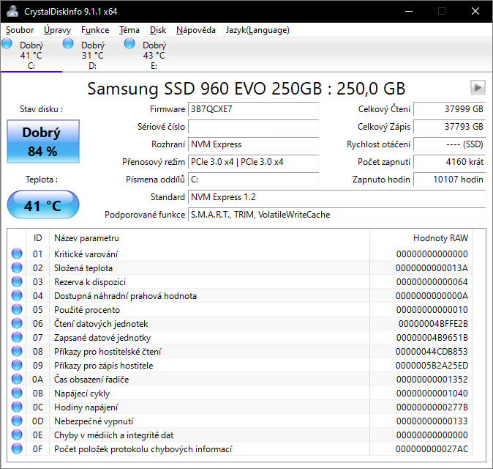This screenshot has height=469, width=493.
Task: Open the Úpravy menu
Action: point(57,30)
